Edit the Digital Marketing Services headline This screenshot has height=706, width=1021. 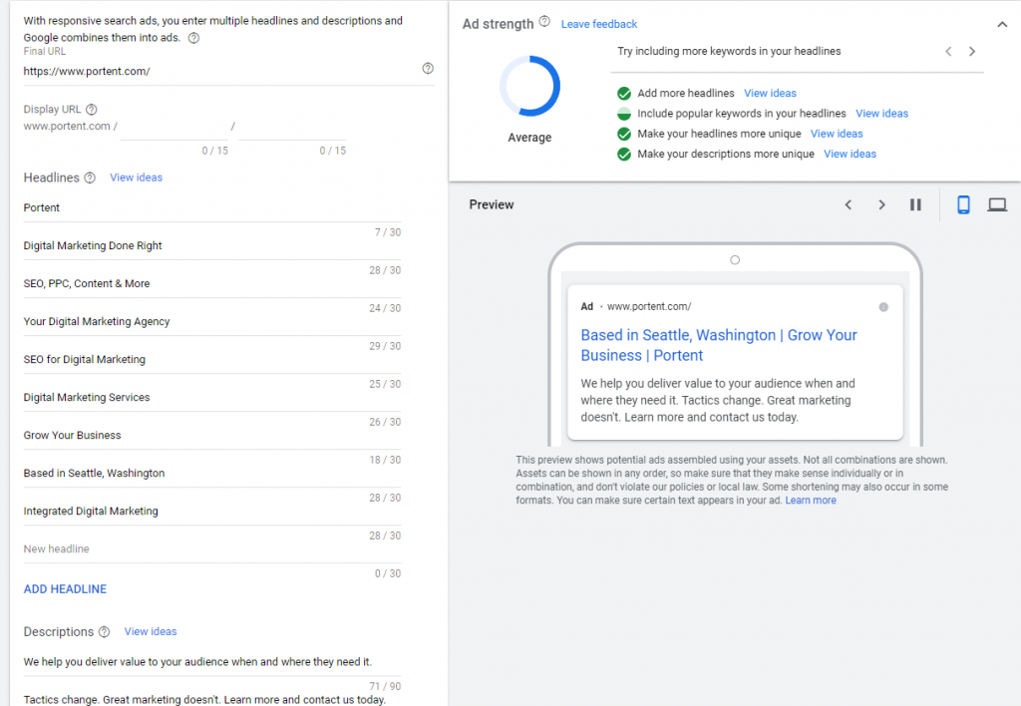coord(212,397)
